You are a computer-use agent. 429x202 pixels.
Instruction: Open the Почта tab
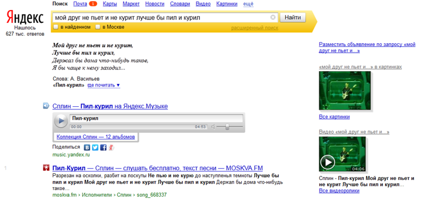tap(80, 4)
